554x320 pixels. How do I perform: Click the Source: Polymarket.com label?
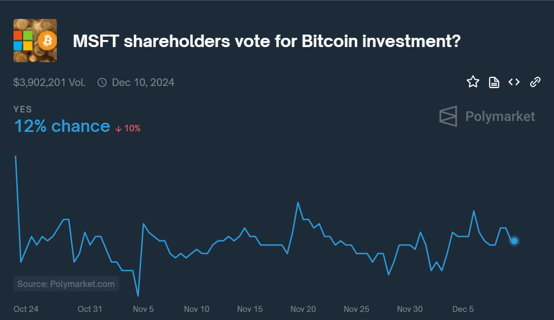[x=66, y=284]
